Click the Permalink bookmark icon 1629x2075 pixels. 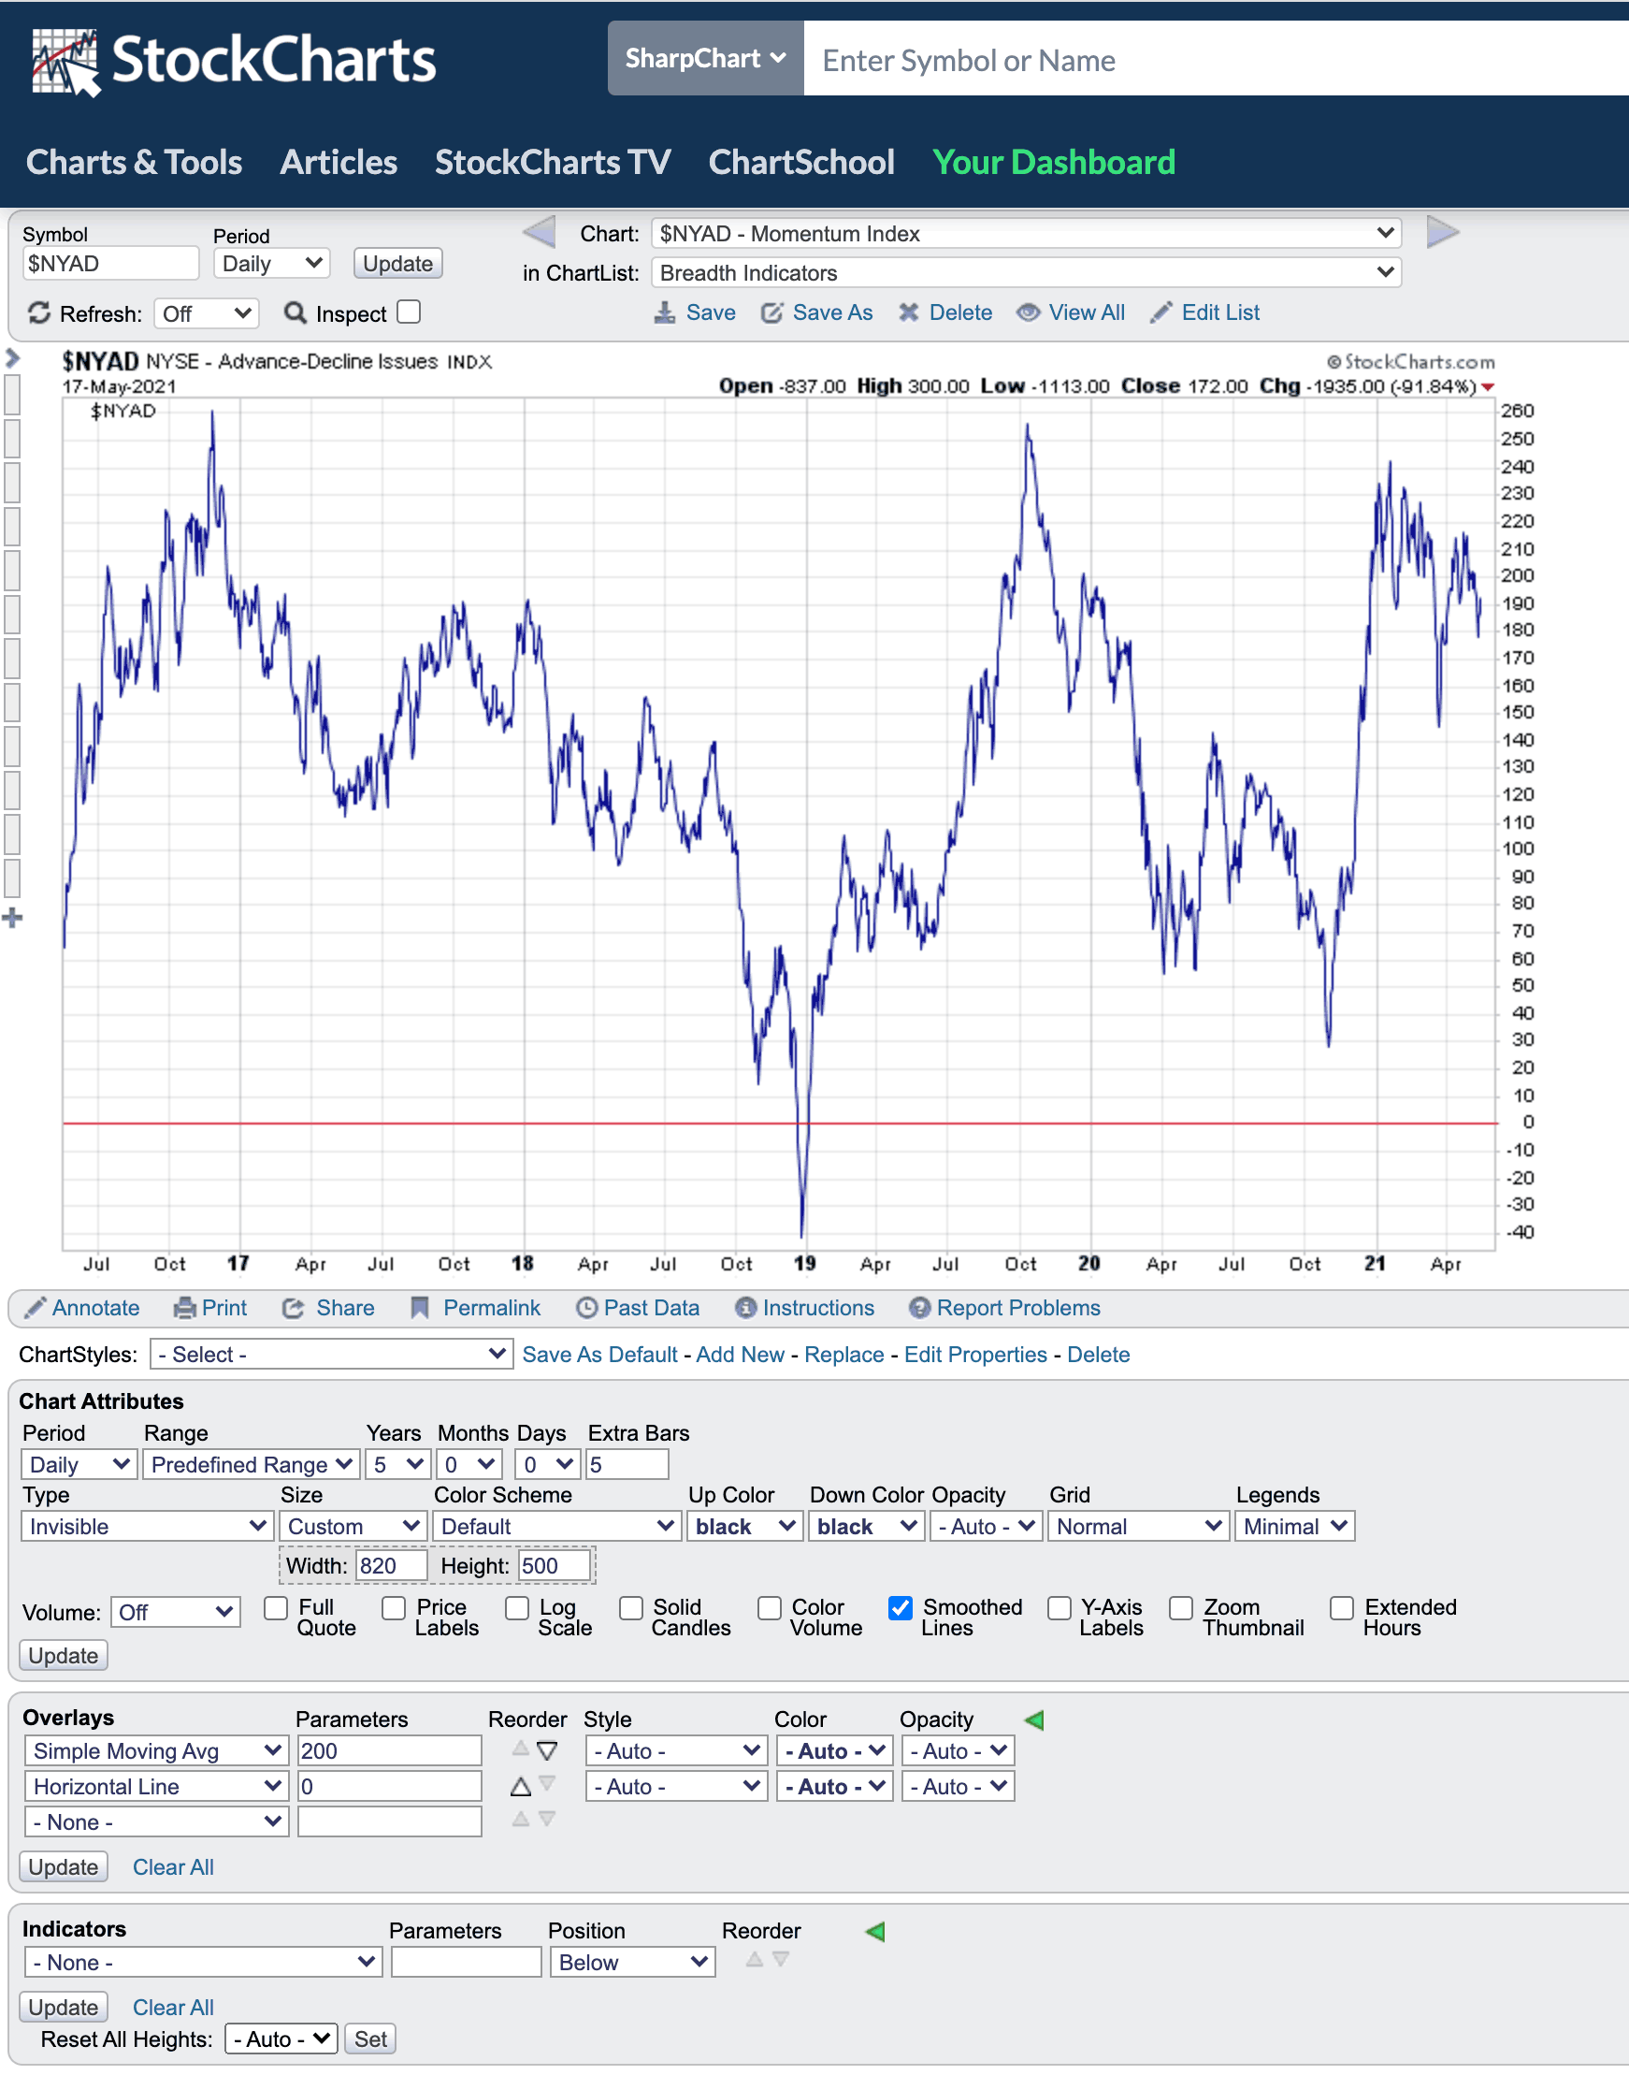click(420, 1308)
